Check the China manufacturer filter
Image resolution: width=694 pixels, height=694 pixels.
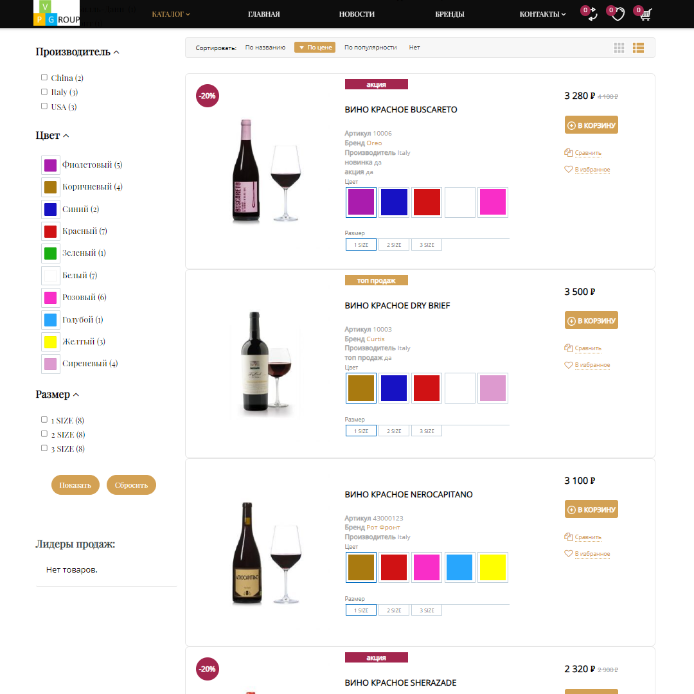[44, 78]
